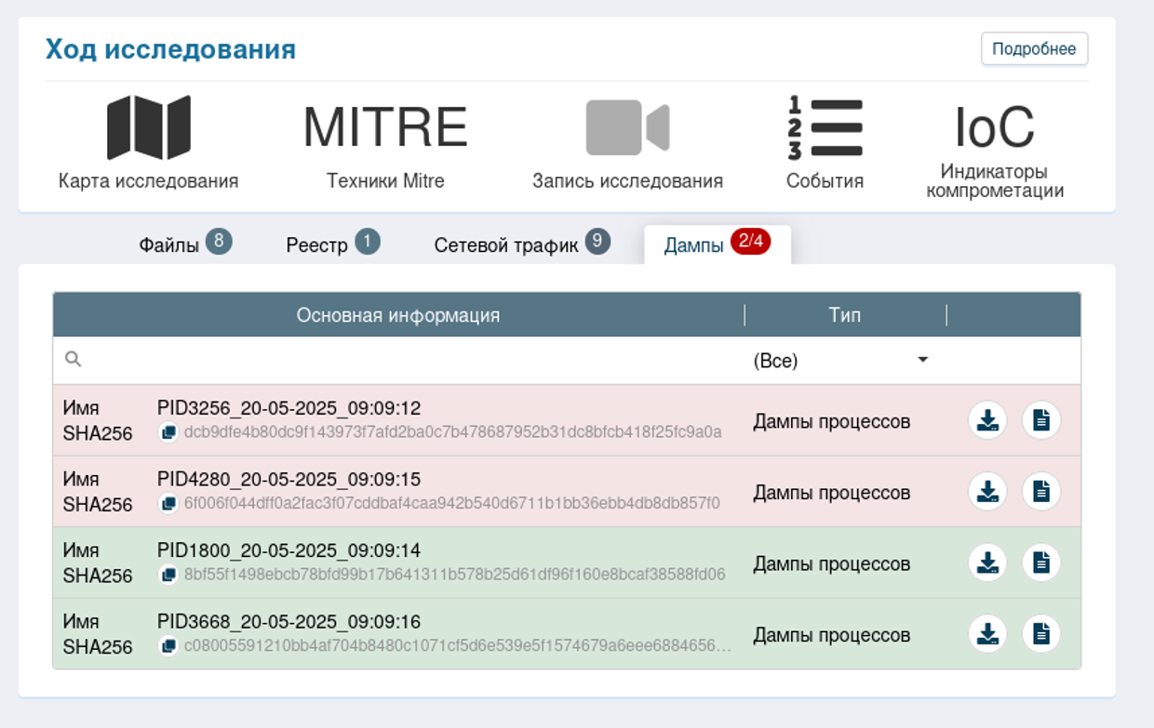Open IoC indicators of compromise
The width and height of the screenshot is (1154, 728).
click(994, 127)
